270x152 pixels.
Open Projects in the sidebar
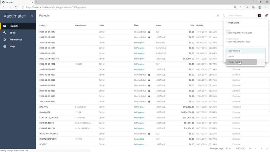14,26
